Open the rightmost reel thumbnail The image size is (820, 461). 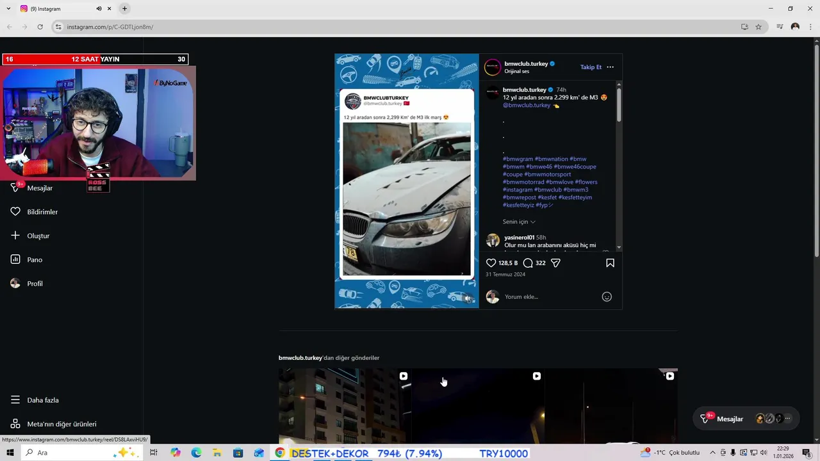coord(611,407)
